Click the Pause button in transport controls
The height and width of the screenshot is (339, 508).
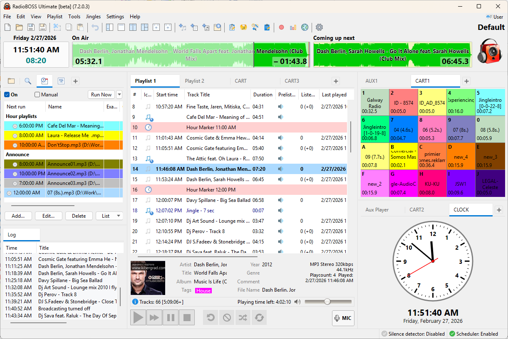point(171,318)
